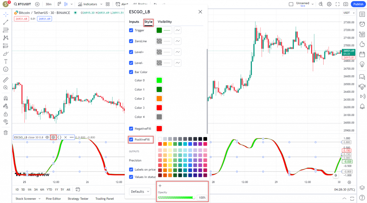
Task: Uncheck the ZeroLine checkbox
Action: click(131, 41)
